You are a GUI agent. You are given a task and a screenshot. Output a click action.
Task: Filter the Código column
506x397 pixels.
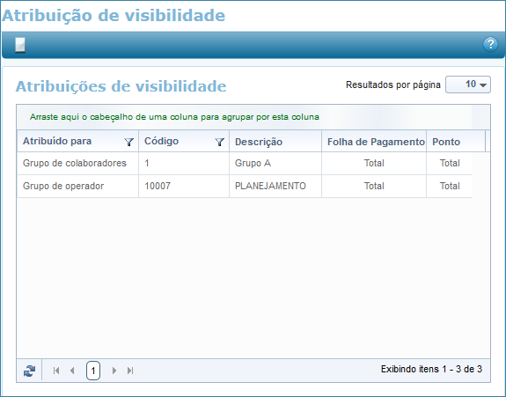point(219,142)
